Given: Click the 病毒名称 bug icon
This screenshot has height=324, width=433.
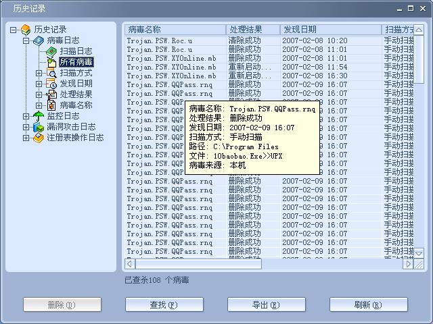Looking at the screenshot, I should coord(51,105).
